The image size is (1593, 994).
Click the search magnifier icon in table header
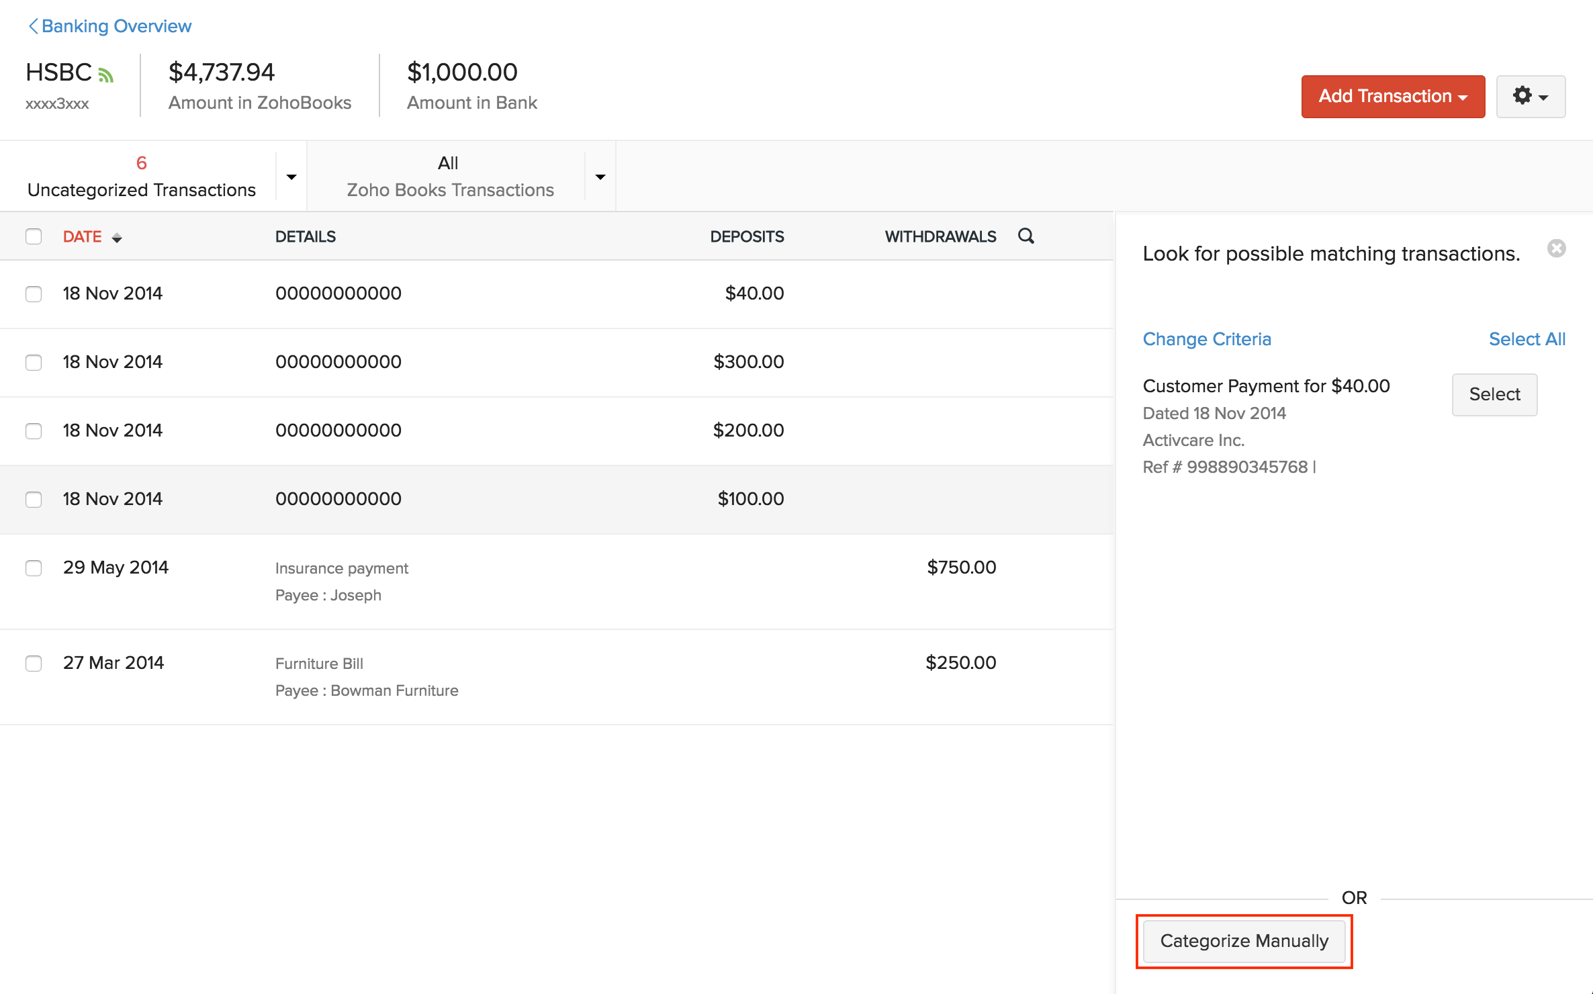click(1026, 236)
